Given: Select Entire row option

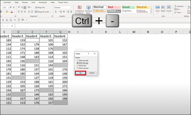Looking at the screenshot, I should pyautogui.click(x=81, y=66).
